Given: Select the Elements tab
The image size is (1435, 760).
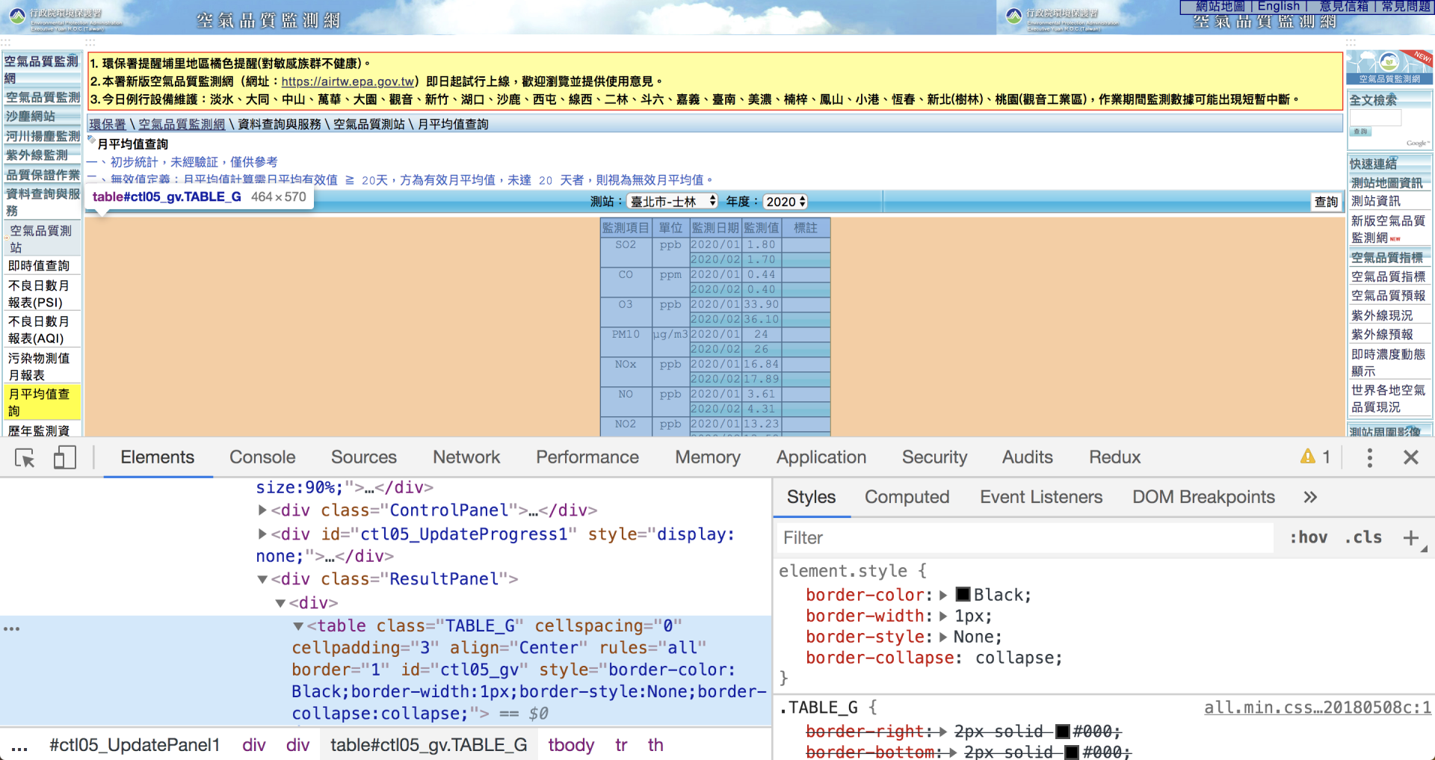Looking at the screenshot, I should tap(158, 457).
